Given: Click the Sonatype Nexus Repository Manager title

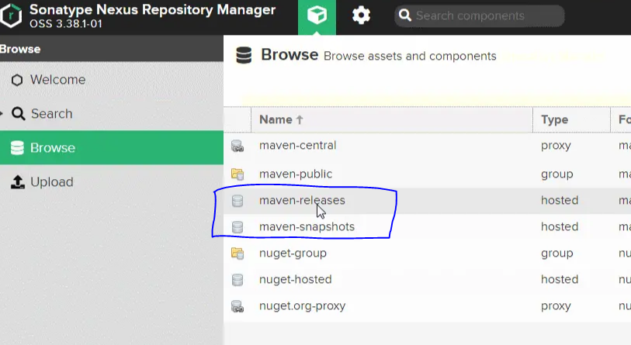Looking at the screenshot, I should tap(153, 9).
